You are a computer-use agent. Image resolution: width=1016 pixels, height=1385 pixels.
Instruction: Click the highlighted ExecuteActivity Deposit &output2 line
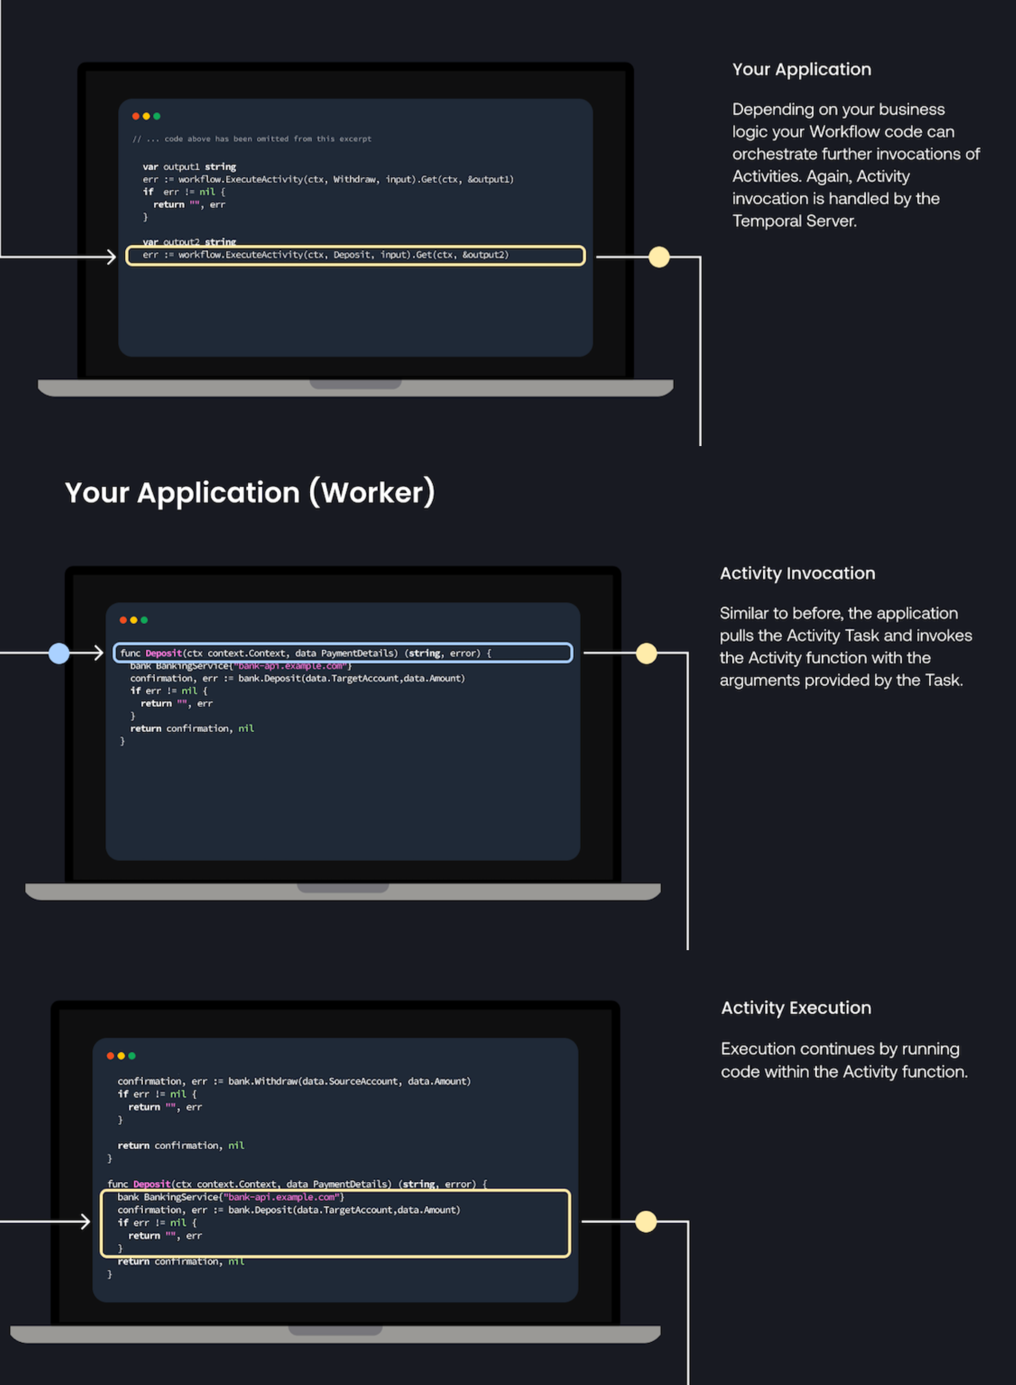pos(355,255)
